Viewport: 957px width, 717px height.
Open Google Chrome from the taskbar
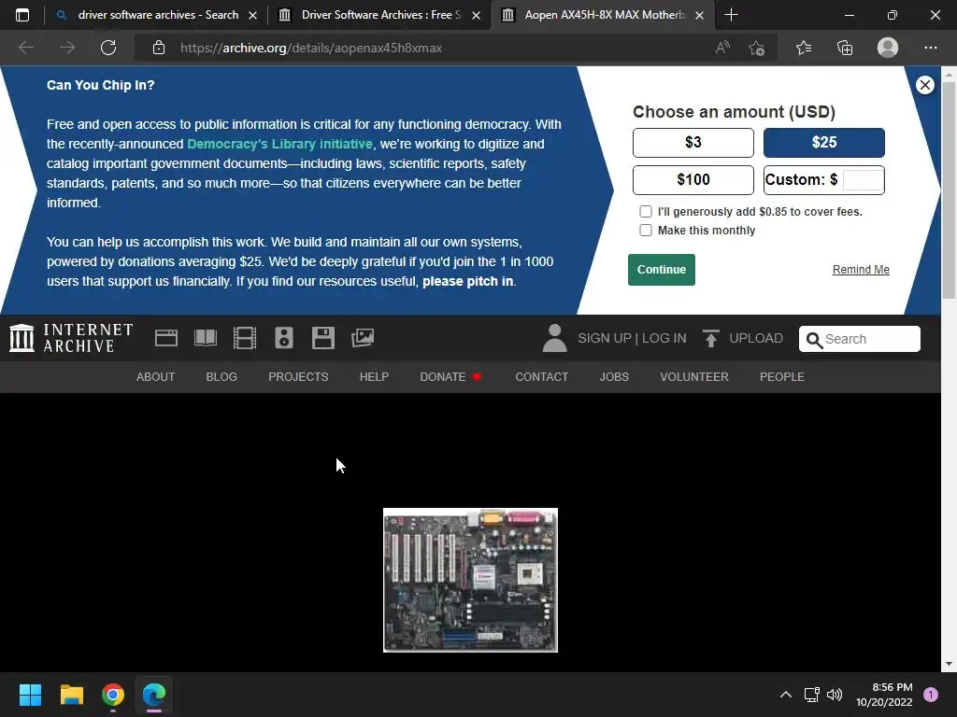tap(113, 695)
